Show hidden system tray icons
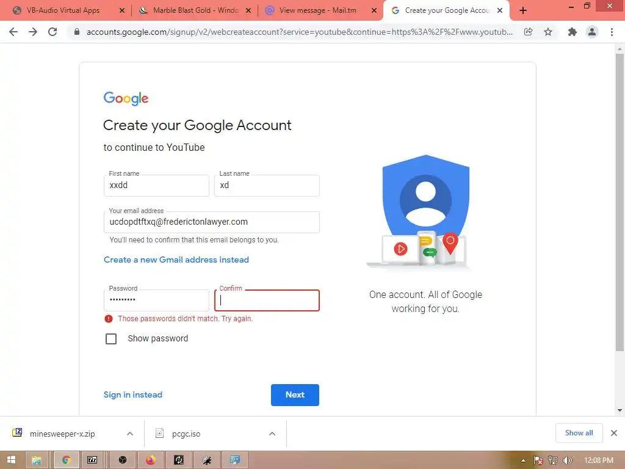The width and height of the screenshot is (625, 469). (523, 460)
